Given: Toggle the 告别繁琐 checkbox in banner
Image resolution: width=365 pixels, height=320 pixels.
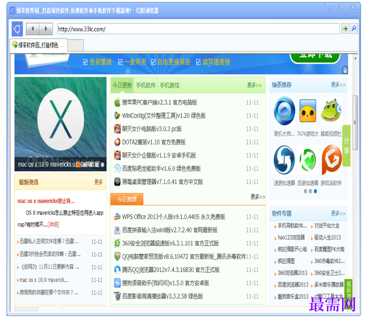Looking at the screenshot, I should [x=85, y=62].
